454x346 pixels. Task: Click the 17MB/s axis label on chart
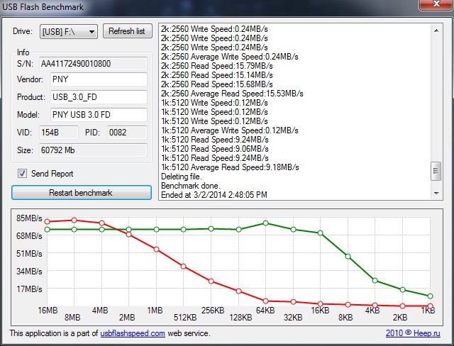(x=29, y=289)
